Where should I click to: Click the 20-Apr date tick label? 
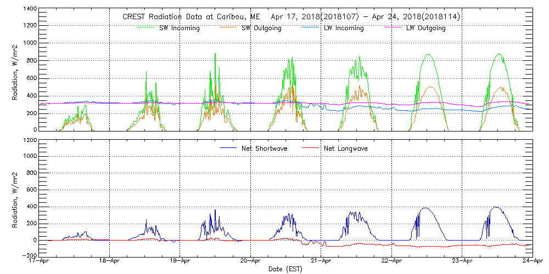pyautogui.click(x=251, y=262)
